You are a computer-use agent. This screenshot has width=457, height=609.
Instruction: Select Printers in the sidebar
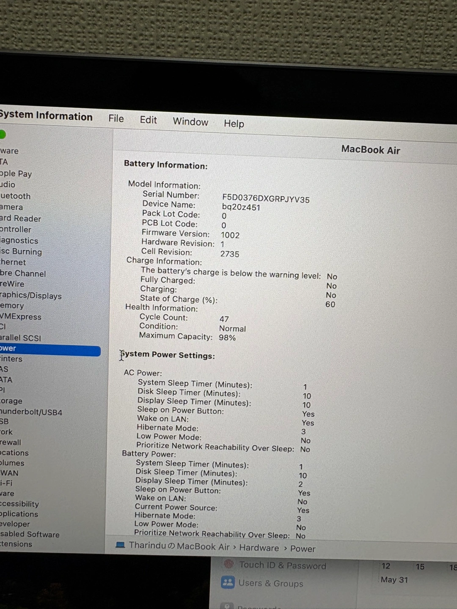click(11, 359)
